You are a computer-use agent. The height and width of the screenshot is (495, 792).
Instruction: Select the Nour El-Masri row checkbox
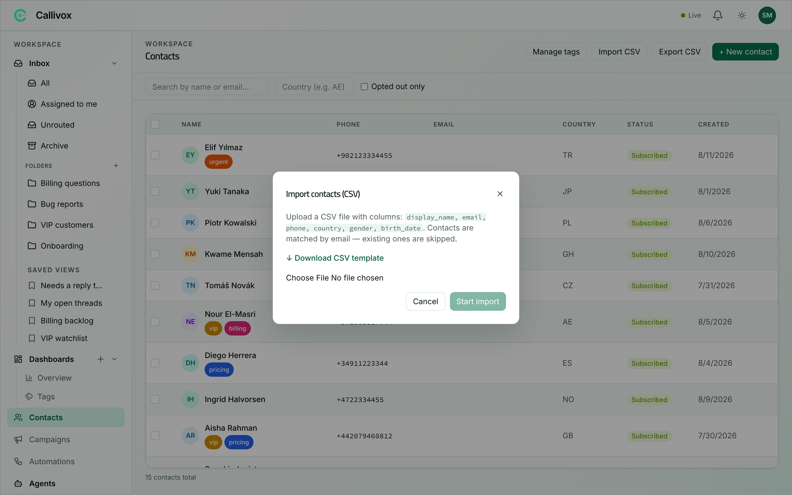click(x=155, y=322)
